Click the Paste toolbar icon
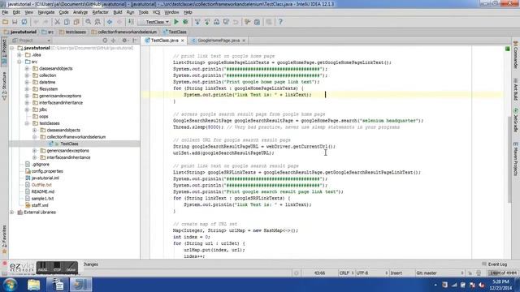The image size is (520, 292). point(76,22)
